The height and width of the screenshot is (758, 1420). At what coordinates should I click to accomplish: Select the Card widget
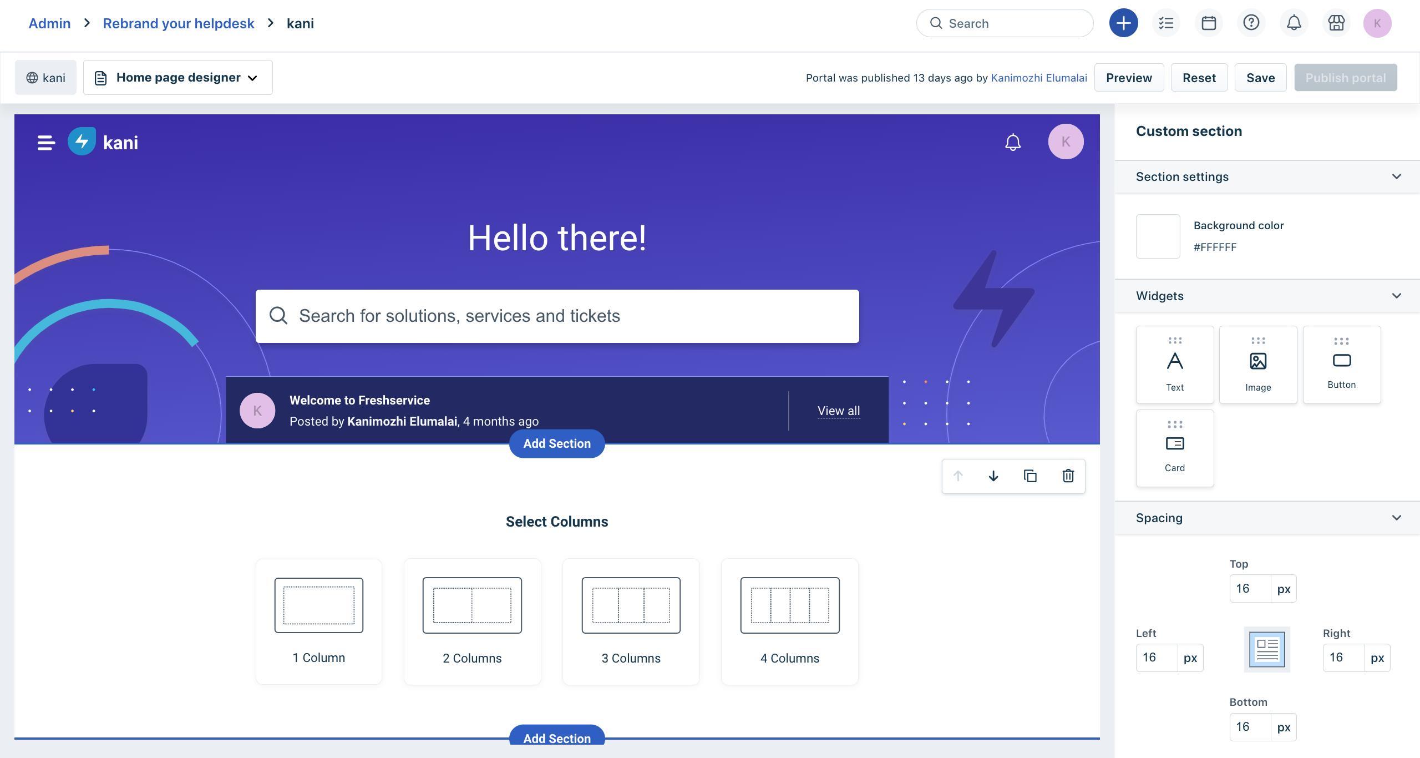point(1174,448)
